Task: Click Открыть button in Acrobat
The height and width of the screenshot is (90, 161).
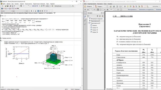Action: pyautogui.click(x=88, y=6)
